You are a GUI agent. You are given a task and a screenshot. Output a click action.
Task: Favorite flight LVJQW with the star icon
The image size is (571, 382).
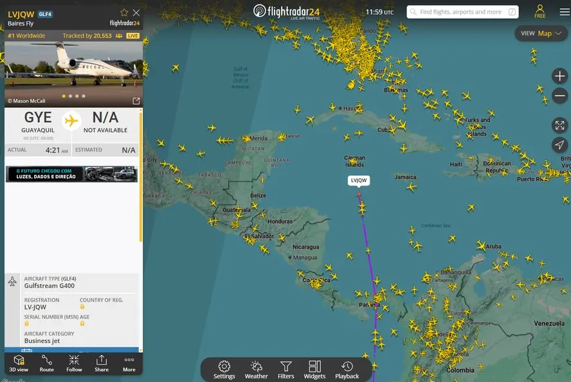click(124, 13)
